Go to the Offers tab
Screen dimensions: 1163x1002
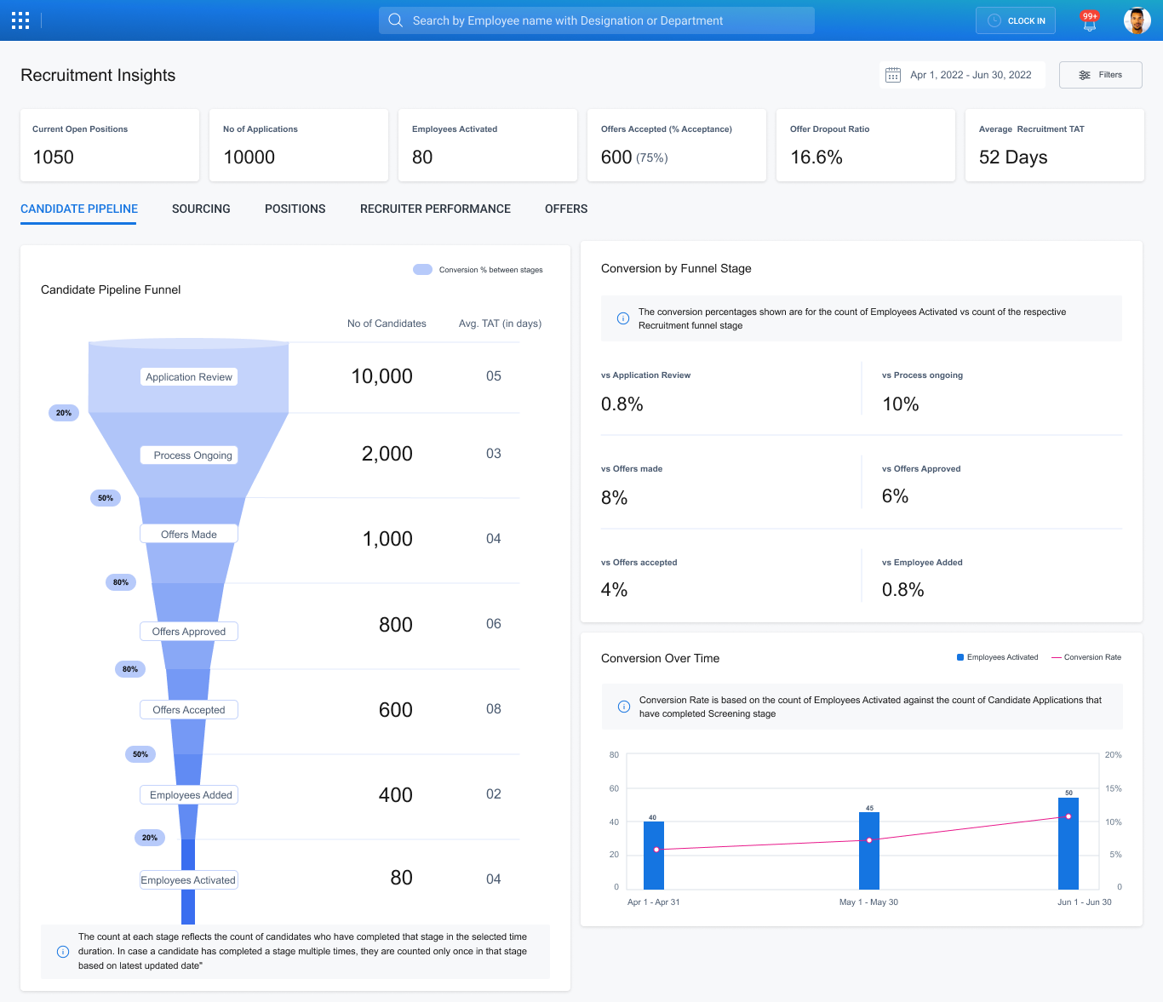point(566,209)
